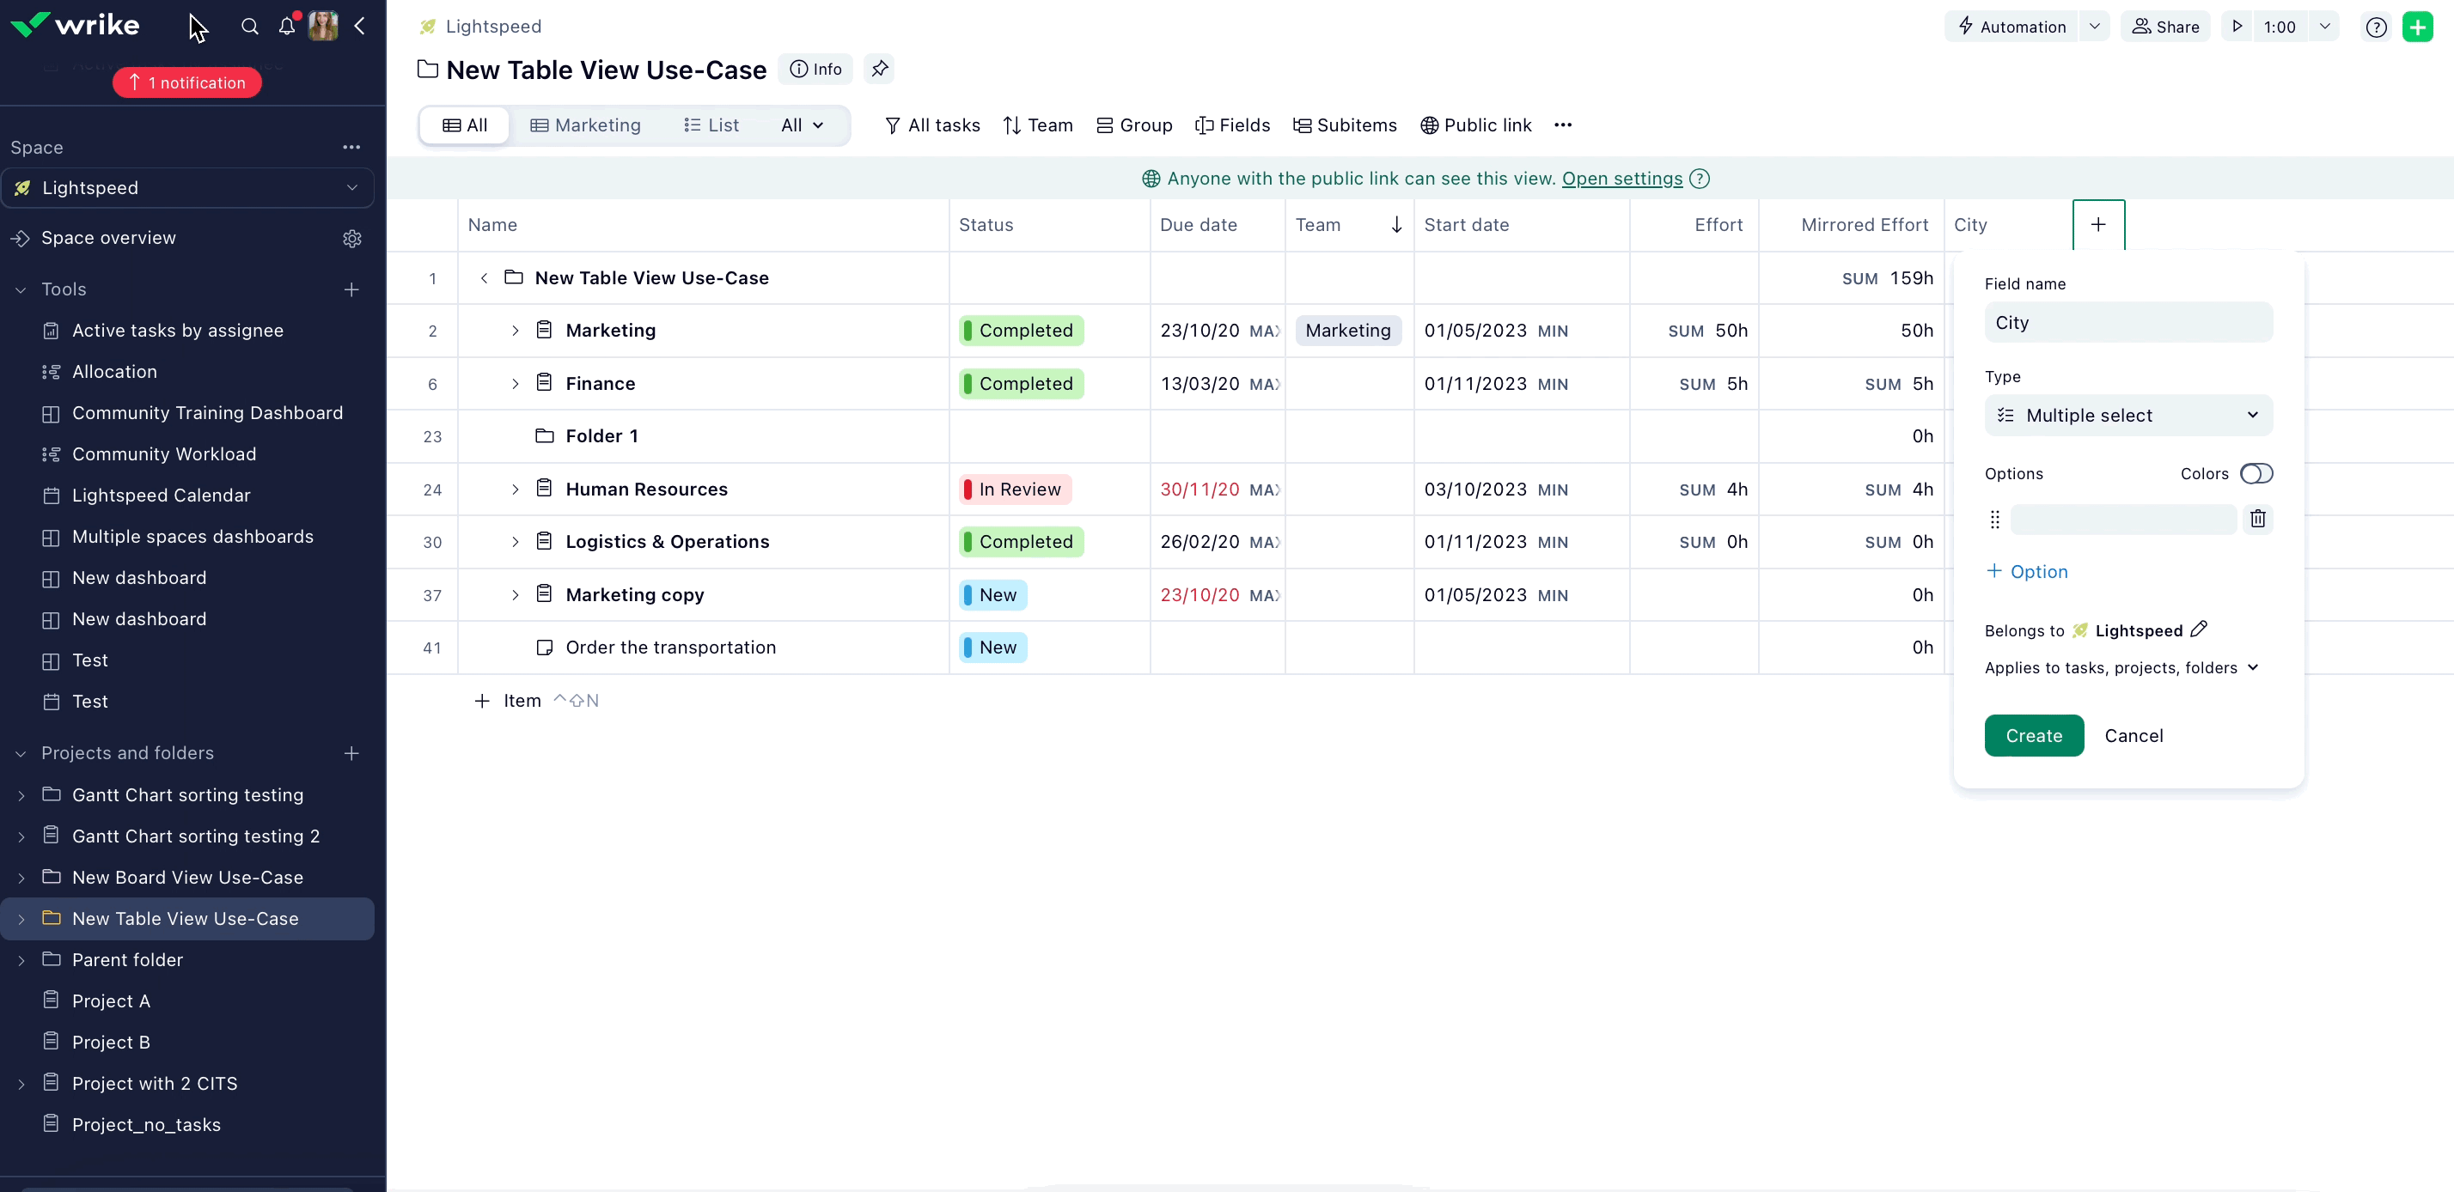Viewport: 2454px width, 1192px height.
Task: Switch to the List view tab
Action: [x=711, y=125]
